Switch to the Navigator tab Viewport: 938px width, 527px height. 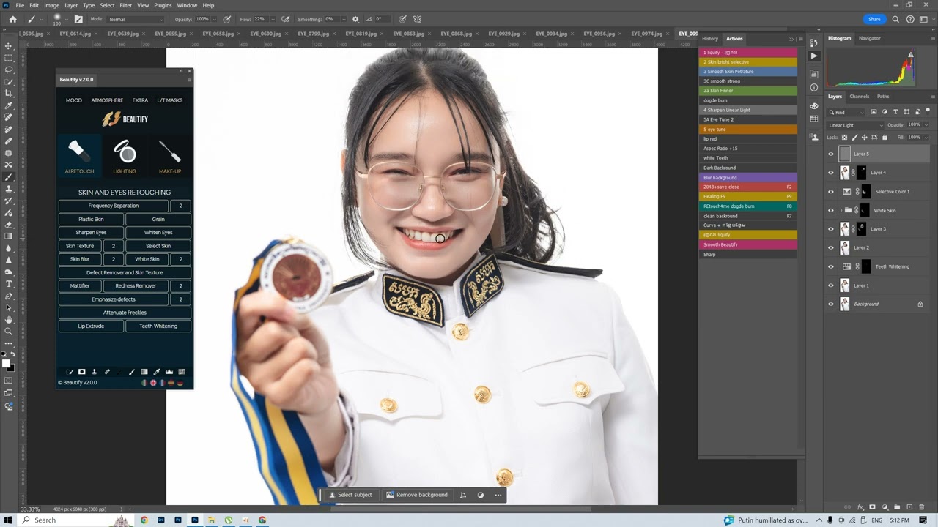point(870,38)
